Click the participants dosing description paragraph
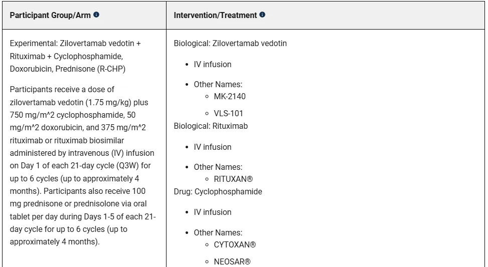This screenshot has height=267, width=488. tap(82, 165)
